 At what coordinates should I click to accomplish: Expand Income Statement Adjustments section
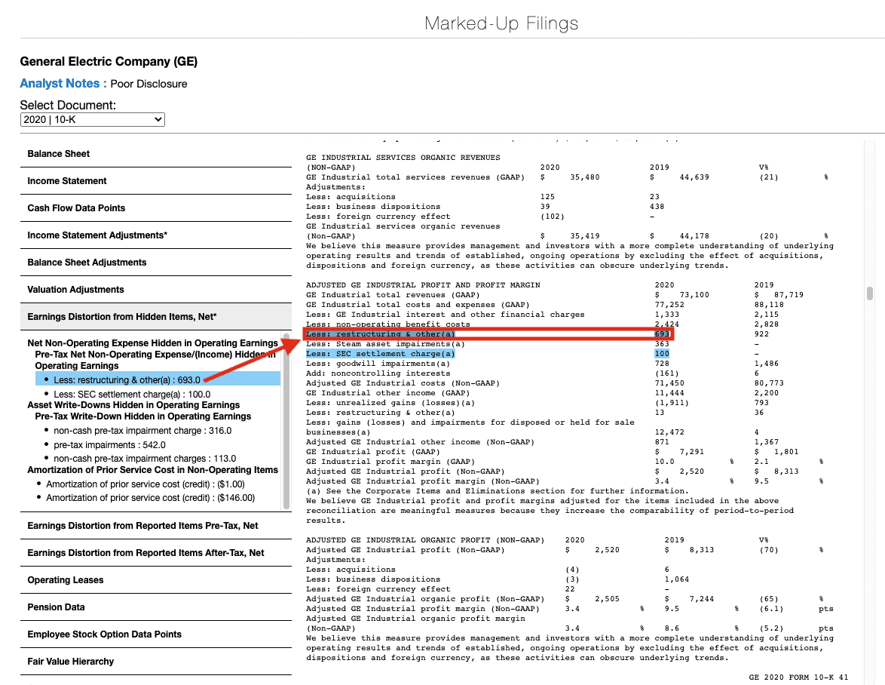click(x=156, y=235)
